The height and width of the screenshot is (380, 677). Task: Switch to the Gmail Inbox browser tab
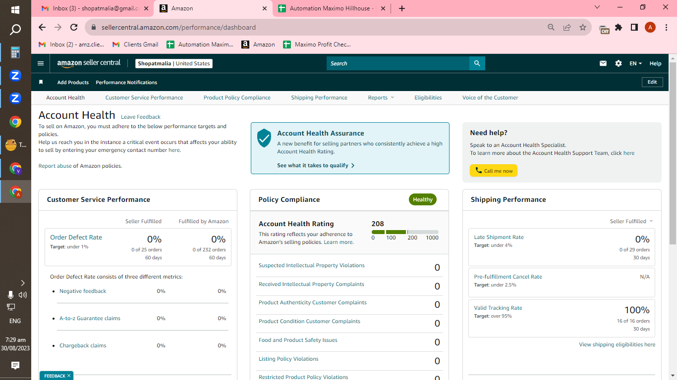(94, 8)
